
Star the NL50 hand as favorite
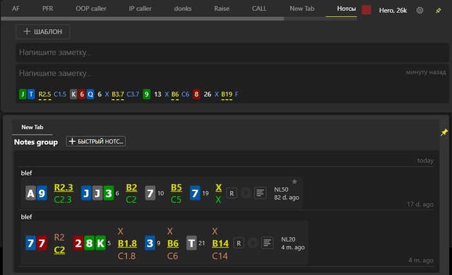294,182
